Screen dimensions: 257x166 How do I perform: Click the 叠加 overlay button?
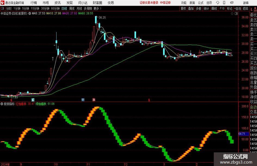[191, 8]
